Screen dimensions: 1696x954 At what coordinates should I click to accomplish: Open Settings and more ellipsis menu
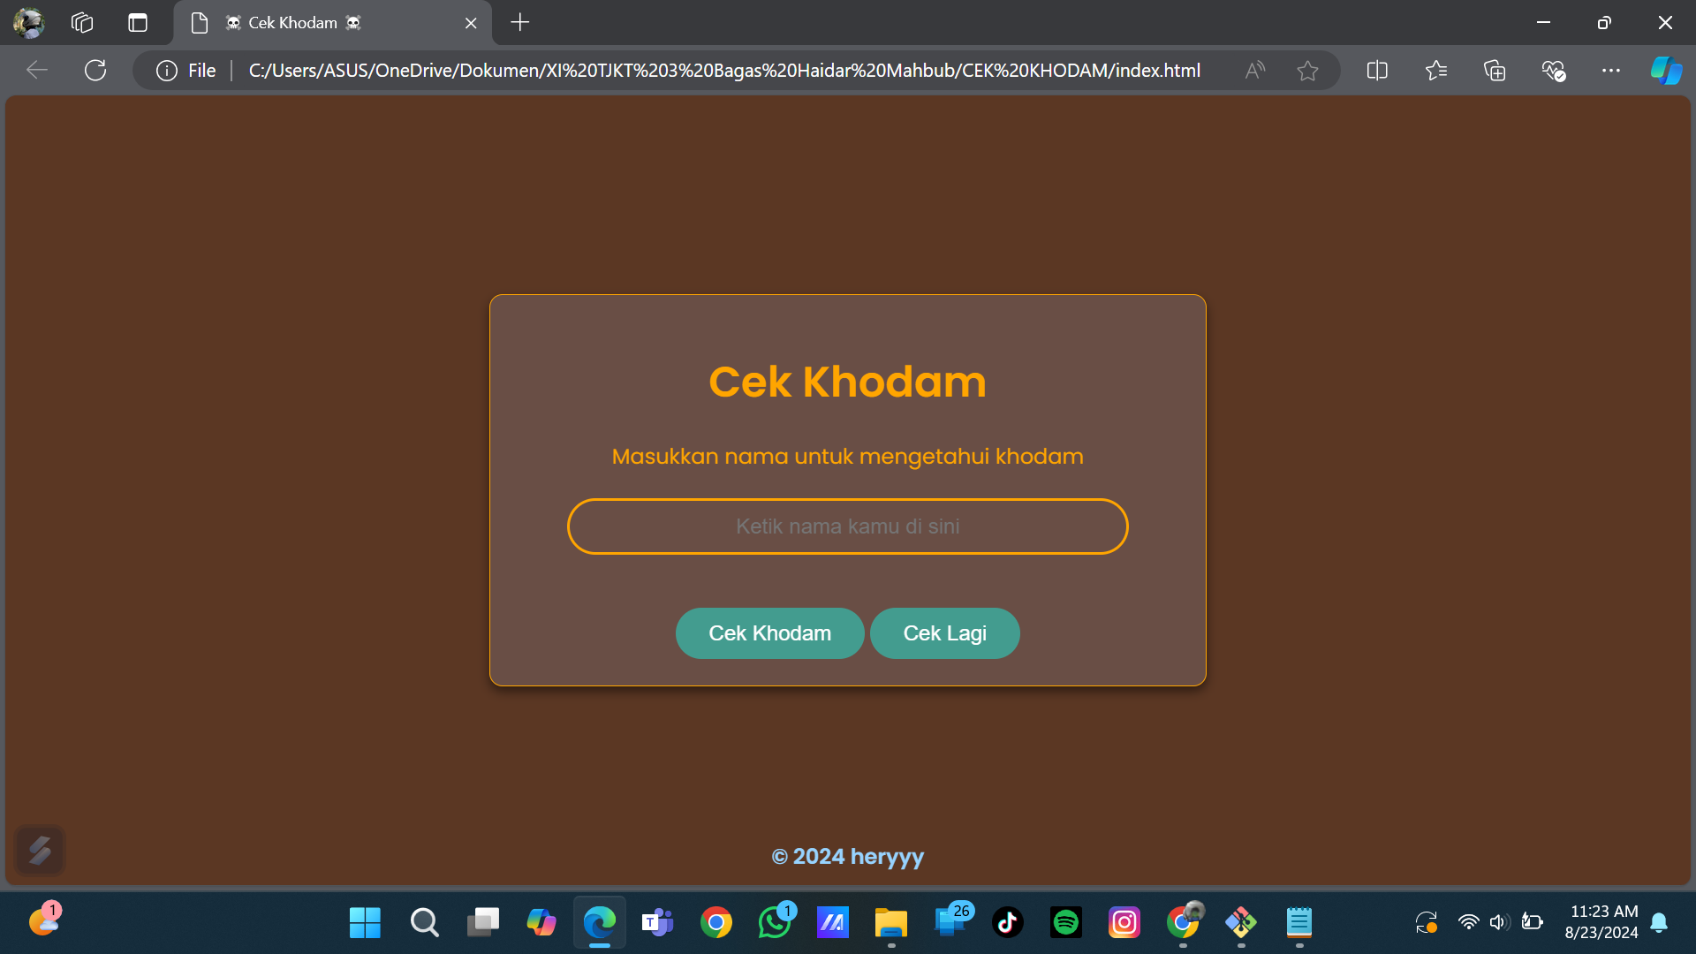[1611, 71]
